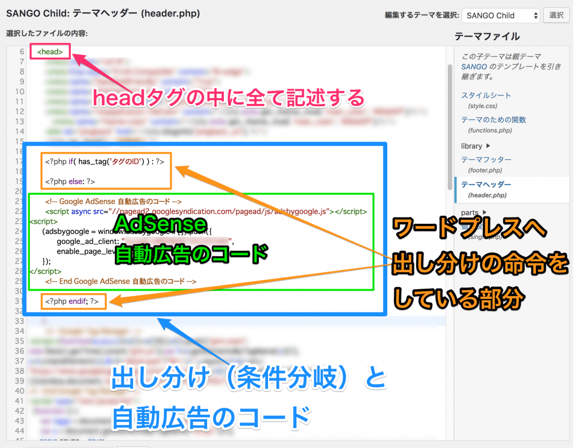This screenshot has width=579, height=448.
Task: Click the closing </script> tag on line 28
Action: pos(45,272)
